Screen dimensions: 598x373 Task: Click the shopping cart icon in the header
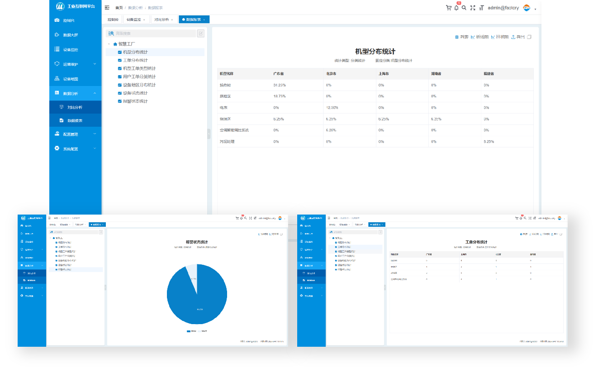448,8
